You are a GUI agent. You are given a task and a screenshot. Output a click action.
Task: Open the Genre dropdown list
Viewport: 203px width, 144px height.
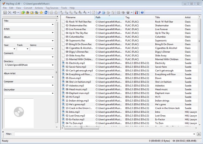52,49
